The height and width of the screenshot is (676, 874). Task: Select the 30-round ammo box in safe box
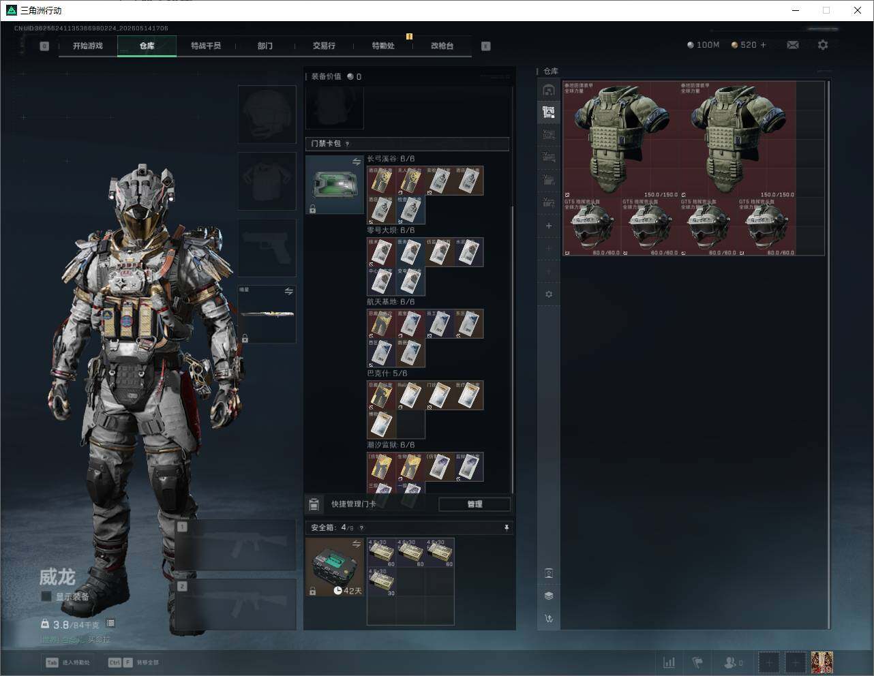click(x=382, y=582)
